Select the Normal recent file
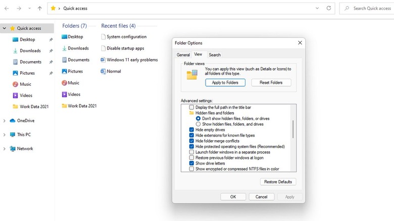Screen dimensions: 394x221 coord(111,71)
